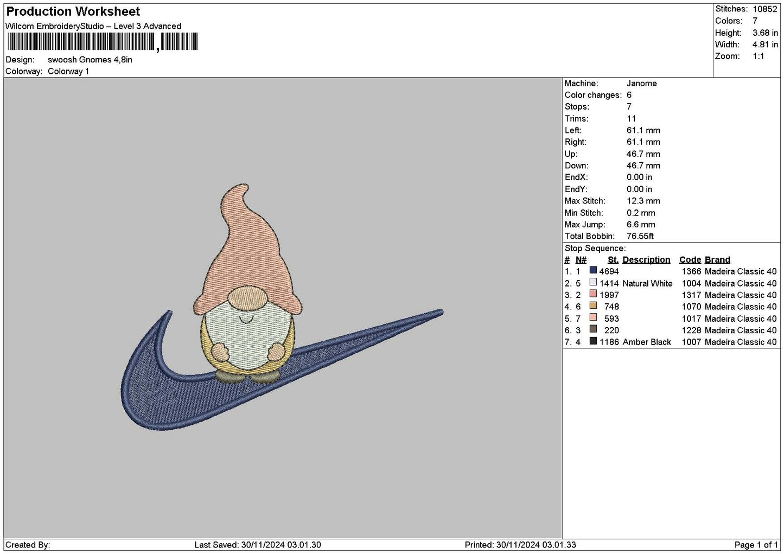Screen dimensions: 784x554
Task: Click the Natural White 1414 thread swatch
Action: pos(593,282)
